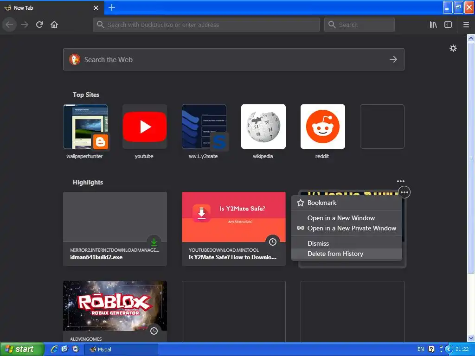This screenshot has width=475, height=356.
Task: Click the page scrollbar down arrow
Action: tap(471, 338)
